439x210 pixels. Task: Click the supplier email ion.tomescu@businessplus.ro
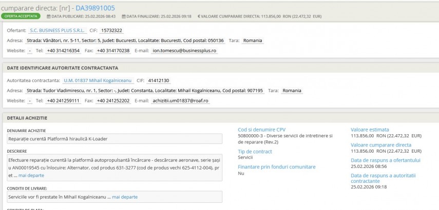(x=185, y=51)
